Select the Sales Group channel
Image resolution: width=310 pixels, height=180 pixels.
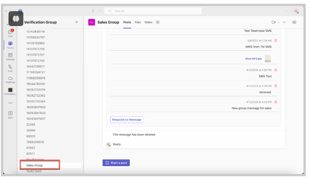point(35,165)
